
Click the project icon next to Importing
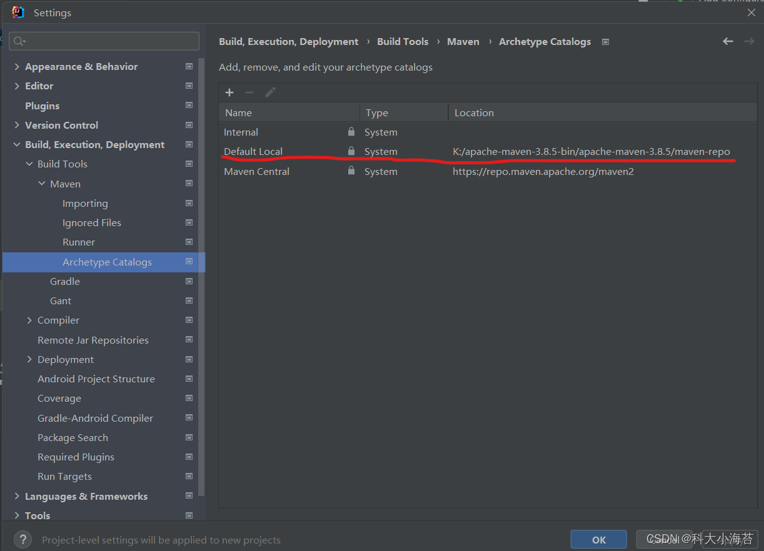[x=189, y=203]
